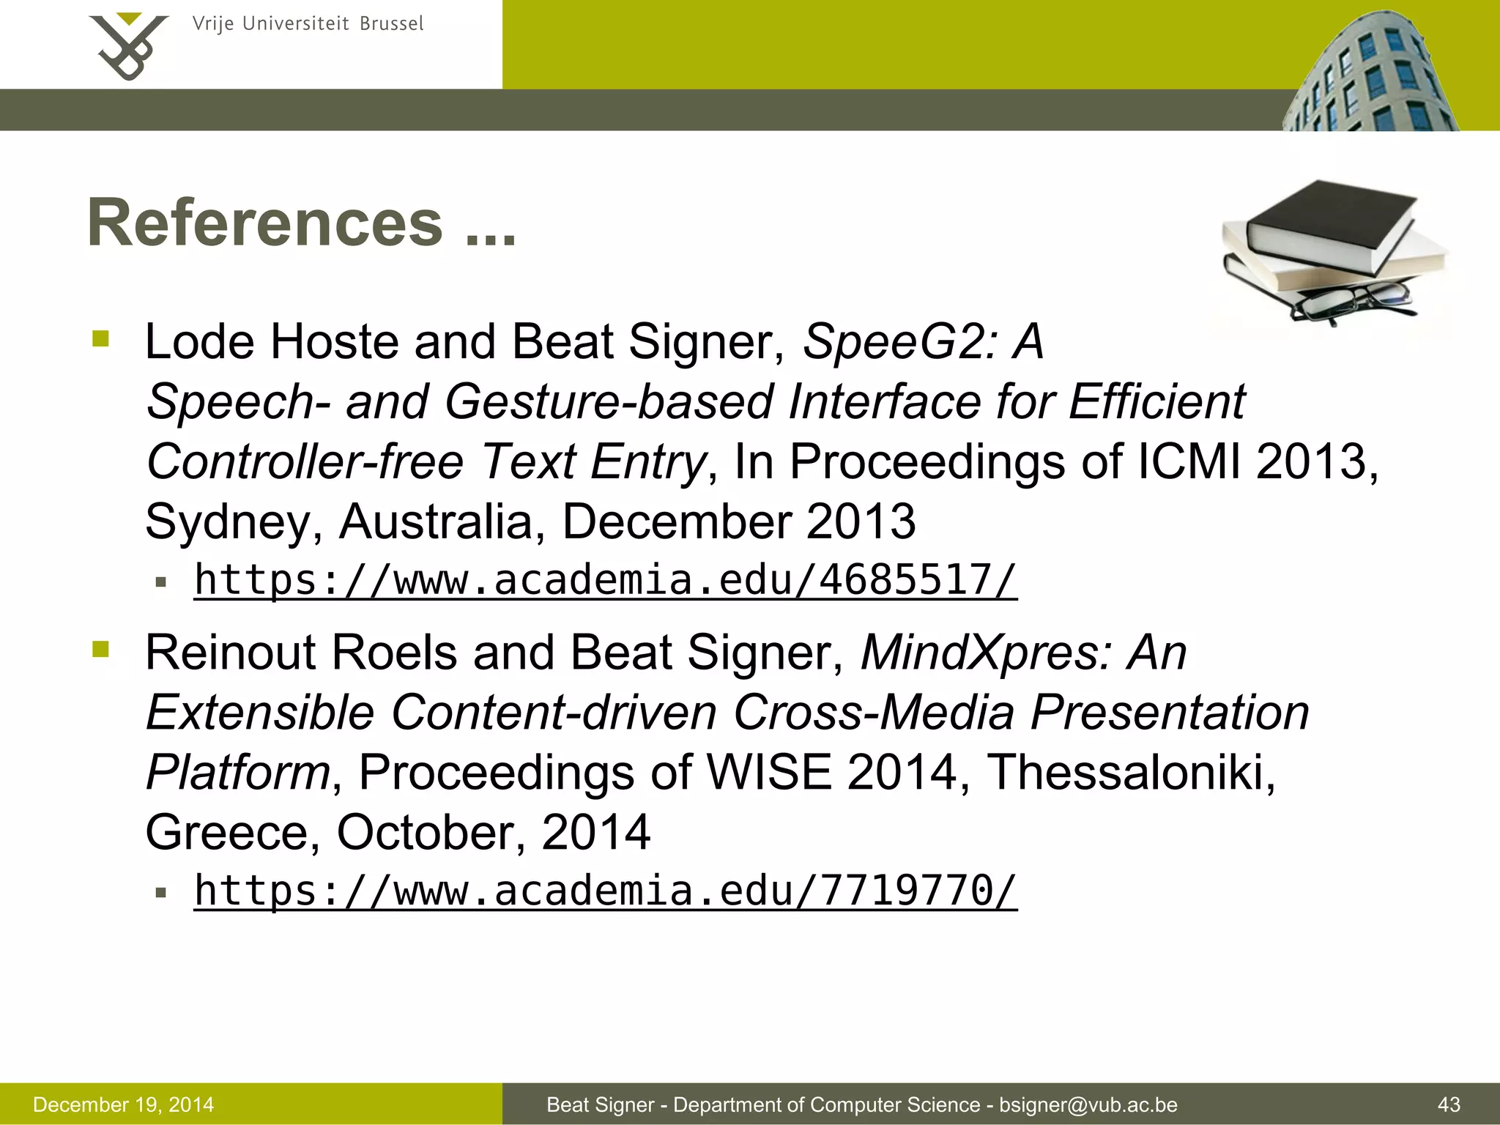Screen dimensions: 1500x1125
Task: Click the slide number 43
Action: click(x=1449, y=1104)
